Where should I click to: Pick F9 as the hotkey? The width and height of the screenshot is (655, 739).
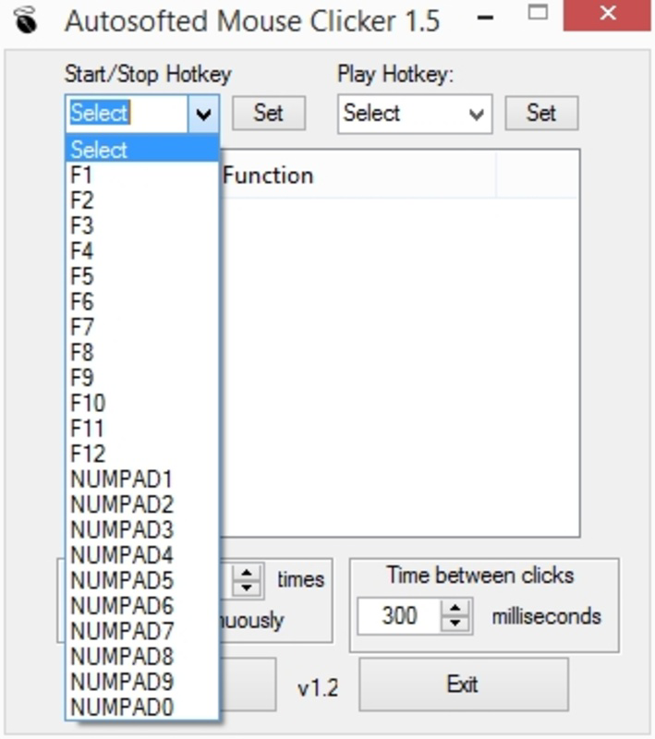tap(142, 378)
